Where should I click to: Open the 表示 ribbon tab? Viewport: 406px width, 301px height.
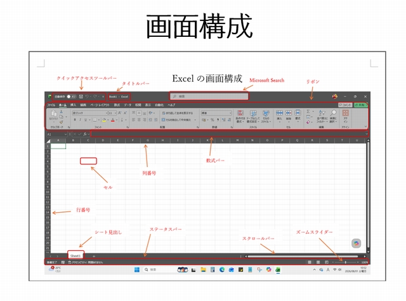[x=148, y=105]
